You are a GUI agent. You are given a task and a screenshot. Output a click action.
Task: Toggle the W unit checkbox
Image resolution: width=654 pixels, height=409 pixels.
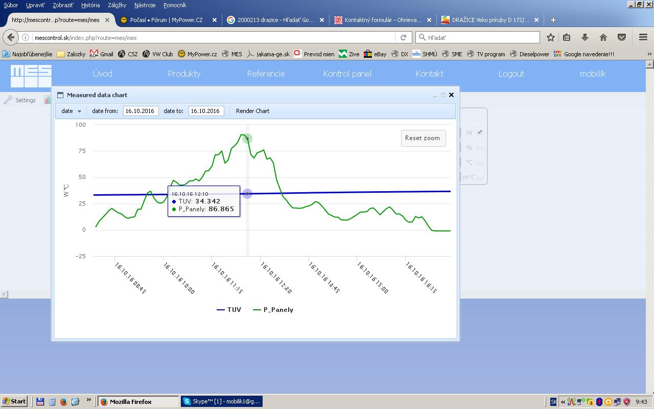[x=480, y=132]
